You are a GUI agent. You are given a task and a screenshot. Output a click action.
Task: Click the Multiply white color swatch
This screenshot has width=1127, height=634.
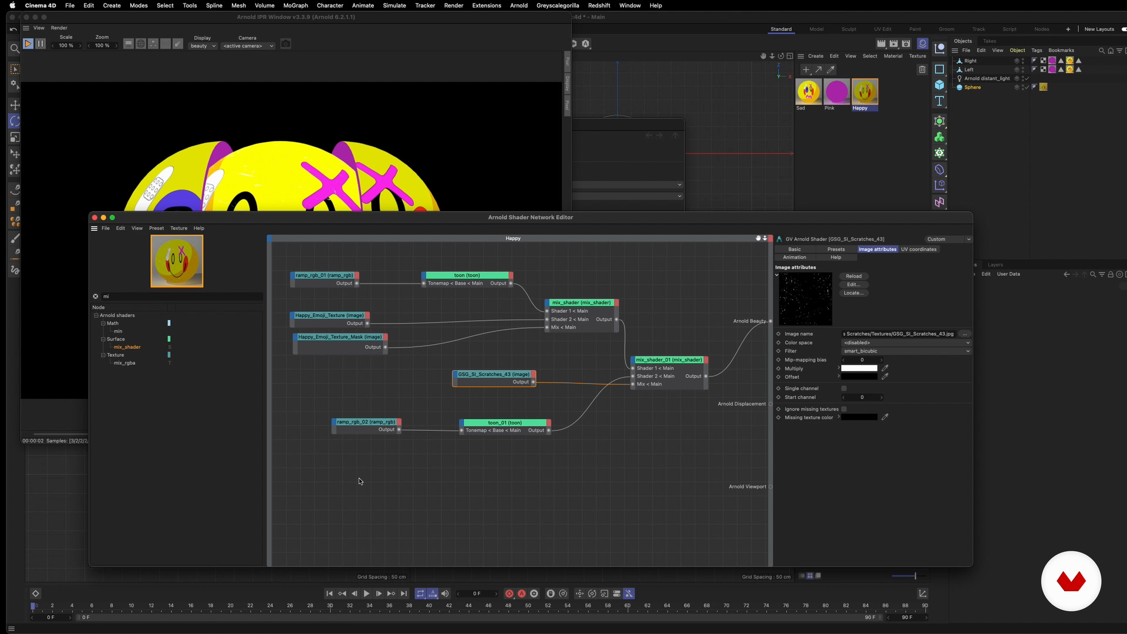coord(859,369)
